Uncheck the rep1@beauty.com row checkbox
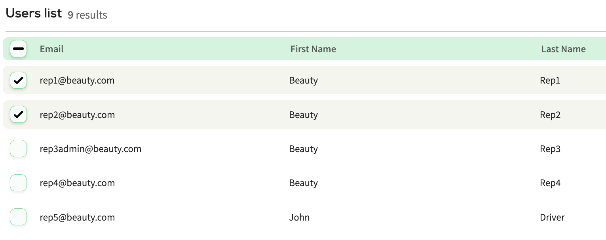 pyautogui.click(x=18, y=80)
